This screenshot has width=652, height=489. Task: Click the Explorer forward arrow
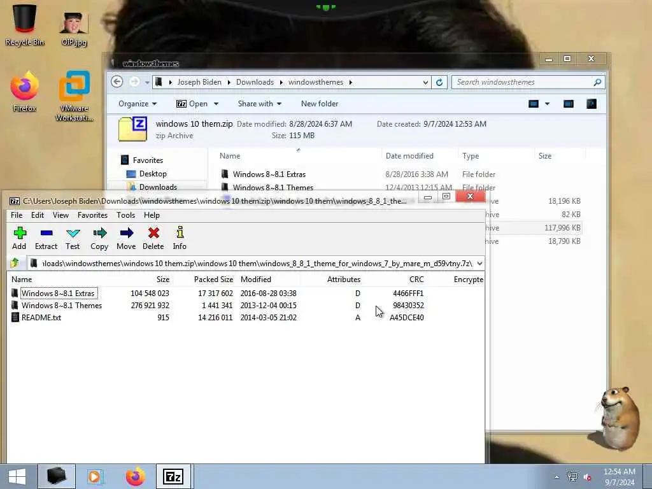pos(134,81)
